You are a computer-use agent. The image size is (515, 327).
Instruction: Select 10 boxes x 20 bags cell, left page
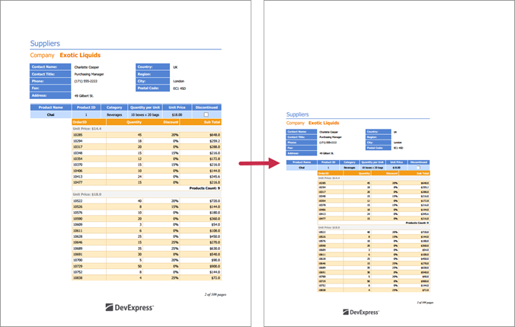145,114
